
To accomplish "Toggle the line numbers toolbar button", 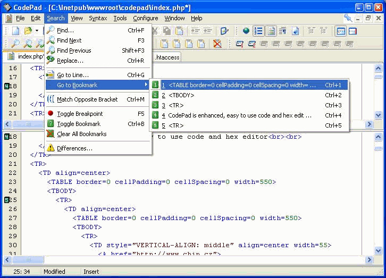I will click(258, 31).
